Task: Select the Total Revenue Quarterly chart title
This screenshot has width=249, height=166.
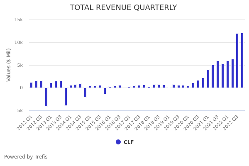Action: [x=123, y=7]
